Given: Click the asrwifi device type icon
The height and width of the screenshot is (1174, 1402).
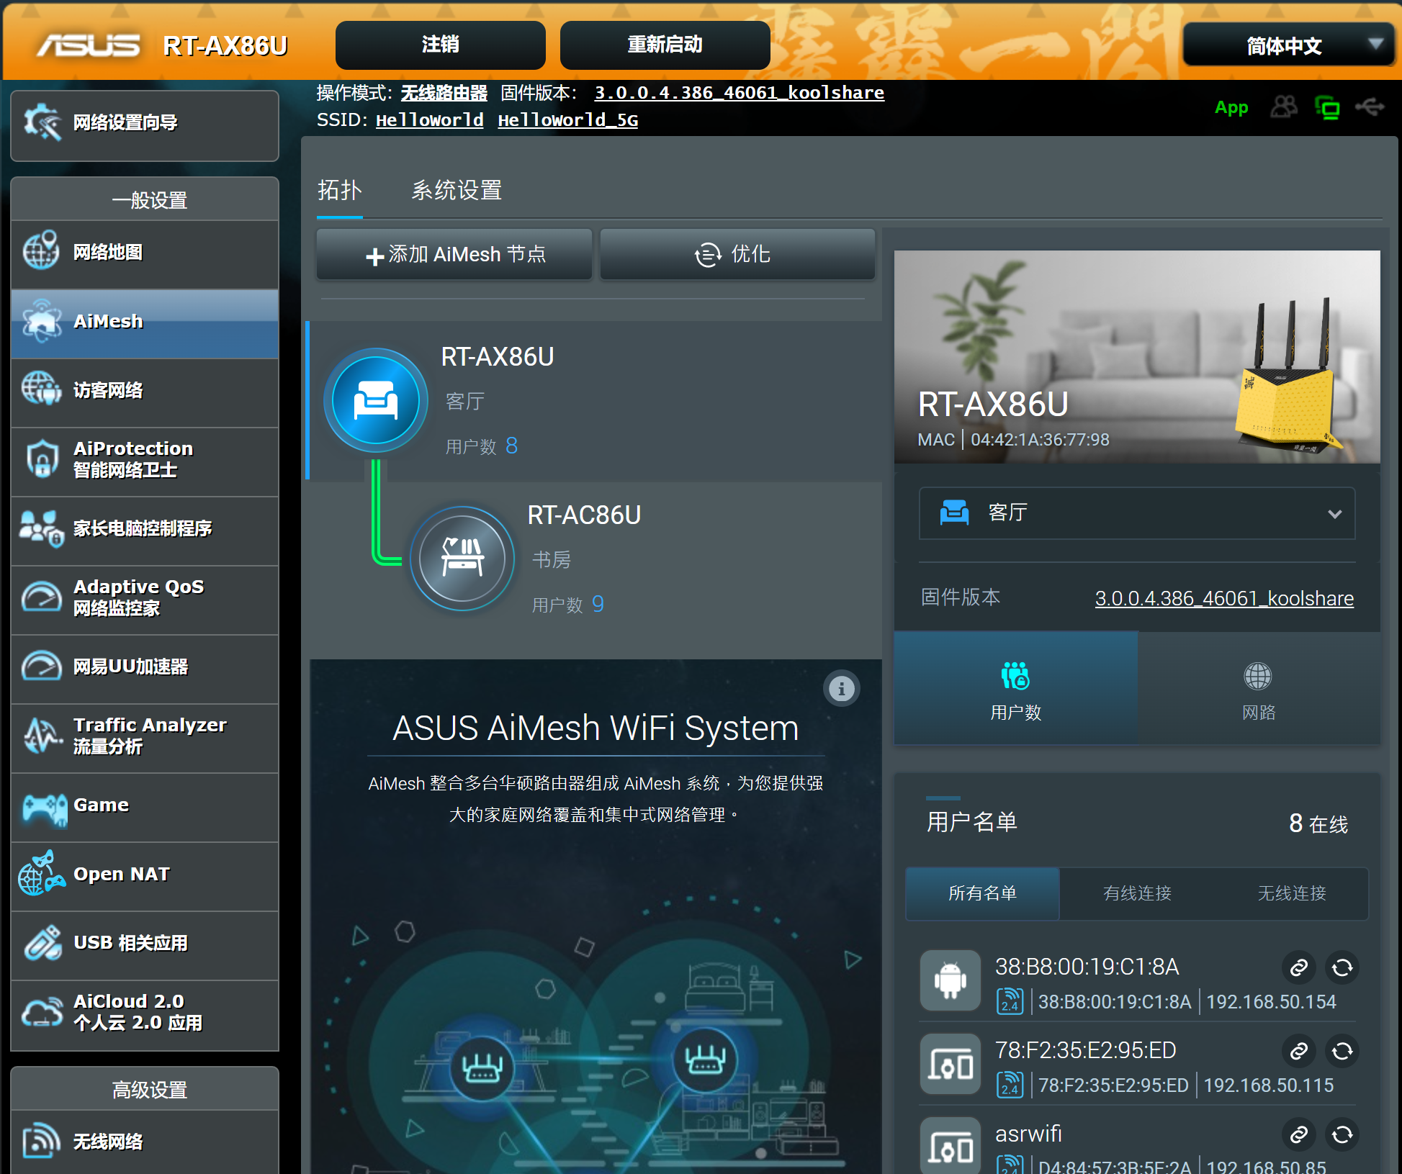Looking at the screenshot, I should pos(951,1146).
